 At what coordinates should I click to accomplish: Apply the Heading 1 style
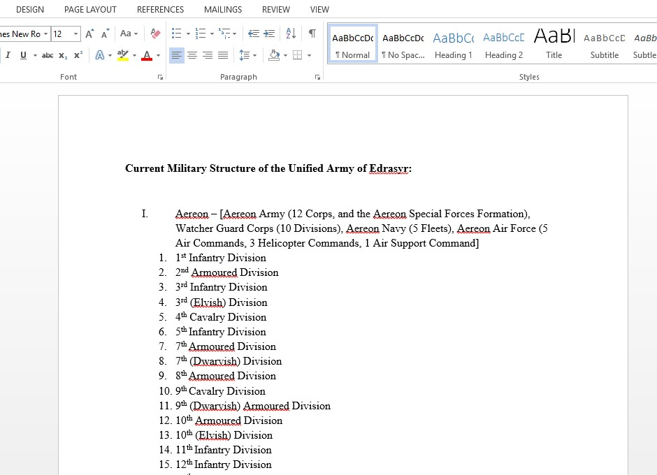pos(453,45)
